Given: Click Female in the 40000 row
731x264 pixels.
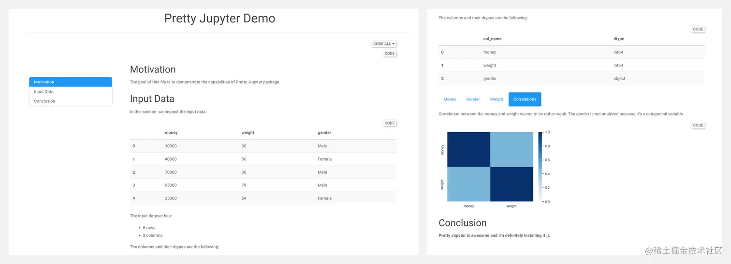Looking at the screenshot, I should click(x=324, y=159).
